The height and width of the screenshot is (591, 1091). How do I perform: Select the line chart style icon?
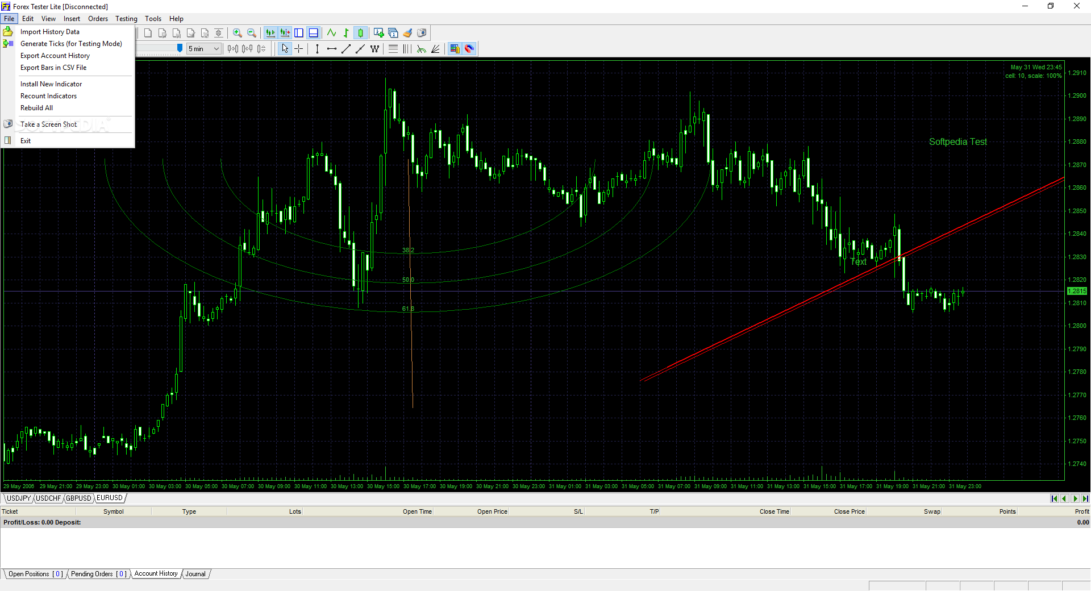click(332, 33)
